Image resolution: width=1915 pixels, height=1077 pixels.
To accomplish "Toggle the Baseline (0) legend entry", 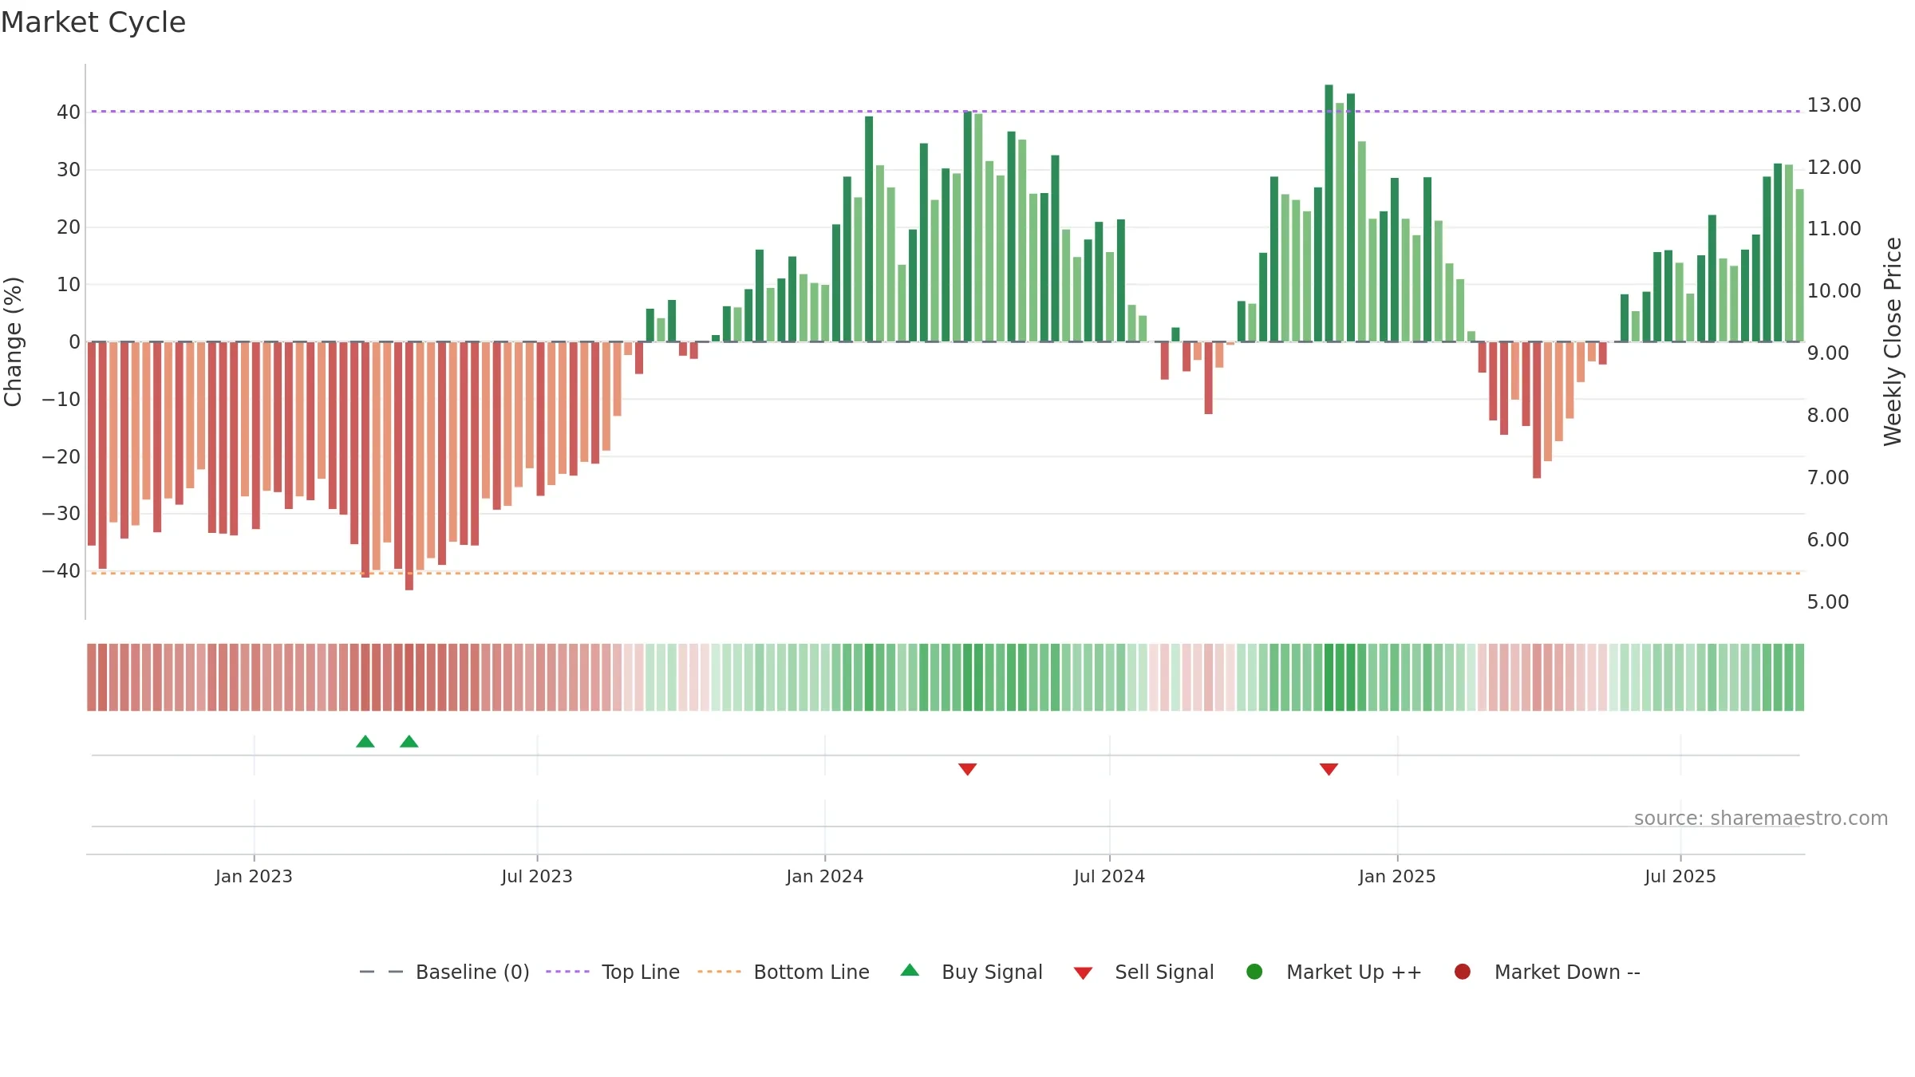I will click(444, 972).
